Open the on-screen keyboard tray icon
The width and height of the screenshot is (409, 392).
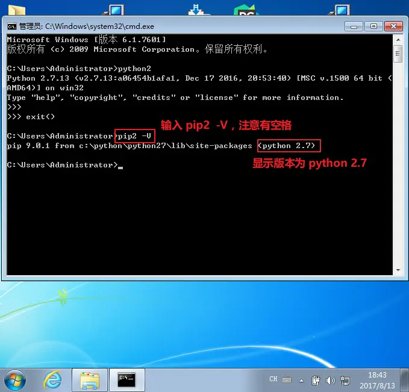pos(287,380)
